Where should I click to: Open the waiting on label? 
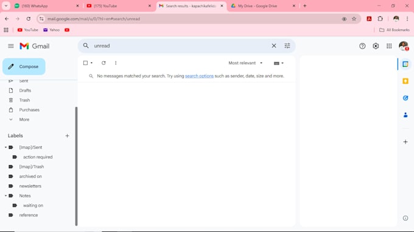click(x=33, y=206)
